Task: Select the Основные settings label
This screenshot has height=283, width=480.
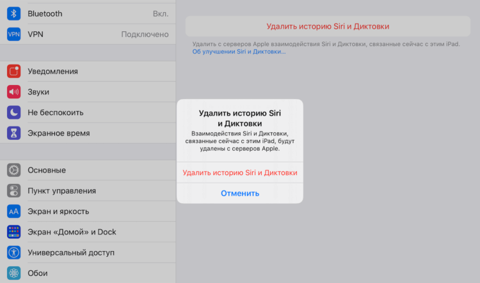Action: (x=47, y=170)
